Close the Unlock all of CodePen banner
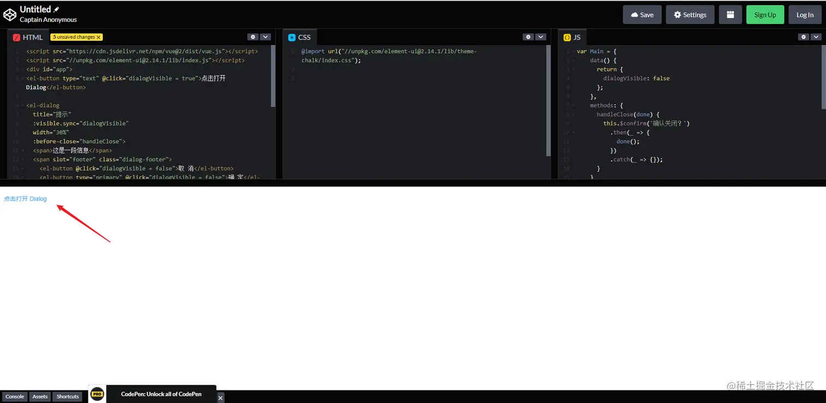 click(221, 398)
